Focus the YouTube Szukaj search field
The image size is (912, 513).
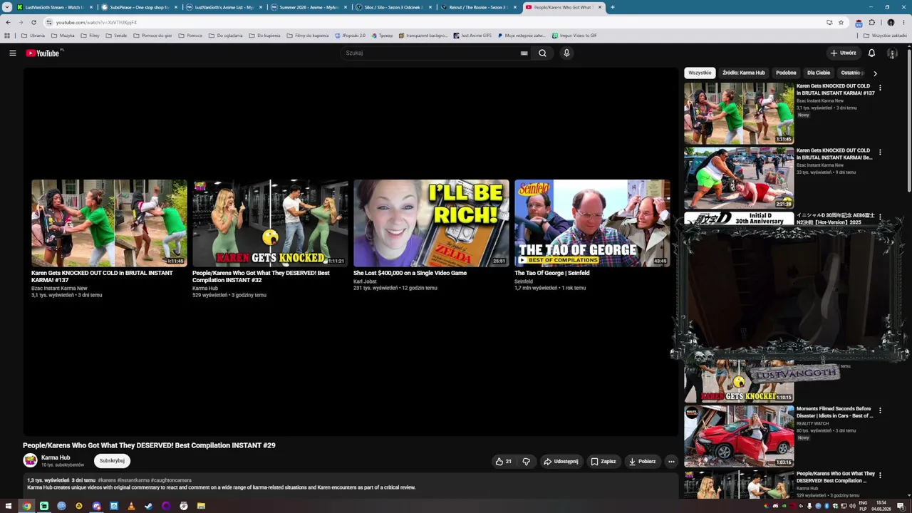click(431, 53)
